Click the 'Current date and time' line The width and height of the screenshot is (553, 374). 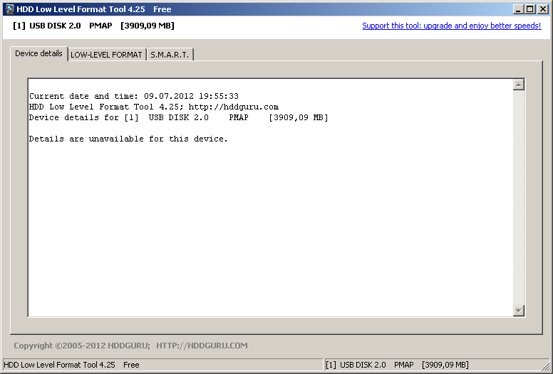point(133,97)
